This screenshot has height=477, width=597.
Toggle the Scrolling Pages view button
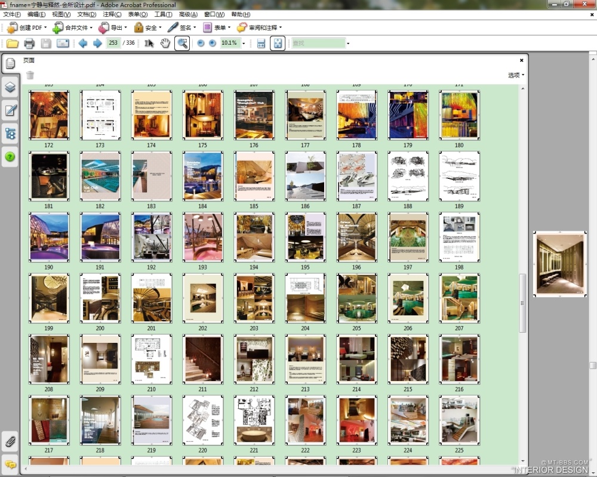[x=261, y=43]
